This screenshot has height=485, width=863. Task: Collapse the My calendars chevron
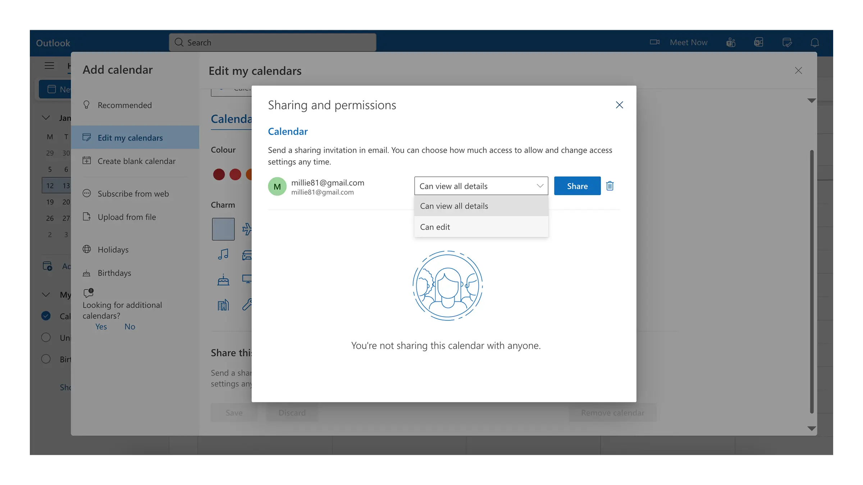[x=46, y=295]
